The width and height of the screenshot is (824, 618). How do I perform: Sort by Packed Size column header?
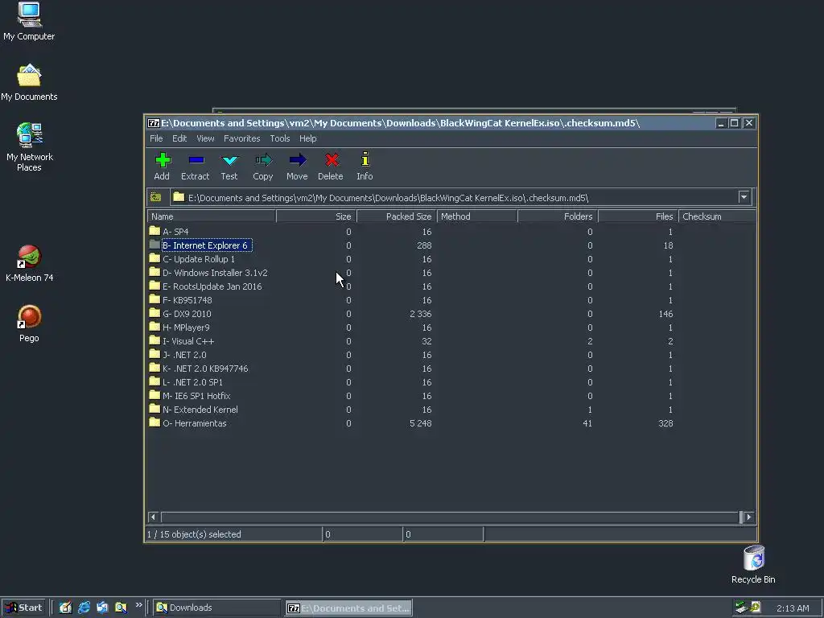click(397, 216)
